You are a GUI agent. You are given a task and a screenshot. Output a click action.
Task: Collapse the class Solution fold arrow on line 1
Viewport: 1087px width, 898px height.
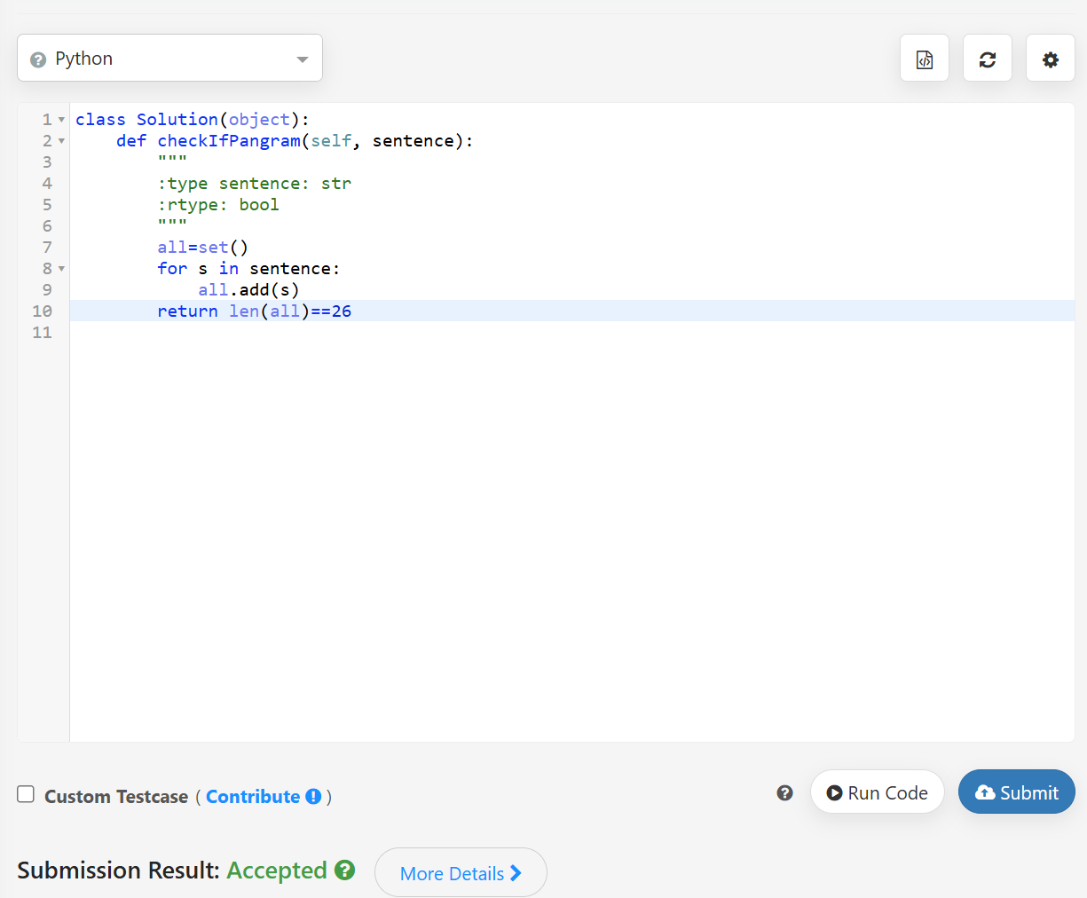[x=61, y=120]
